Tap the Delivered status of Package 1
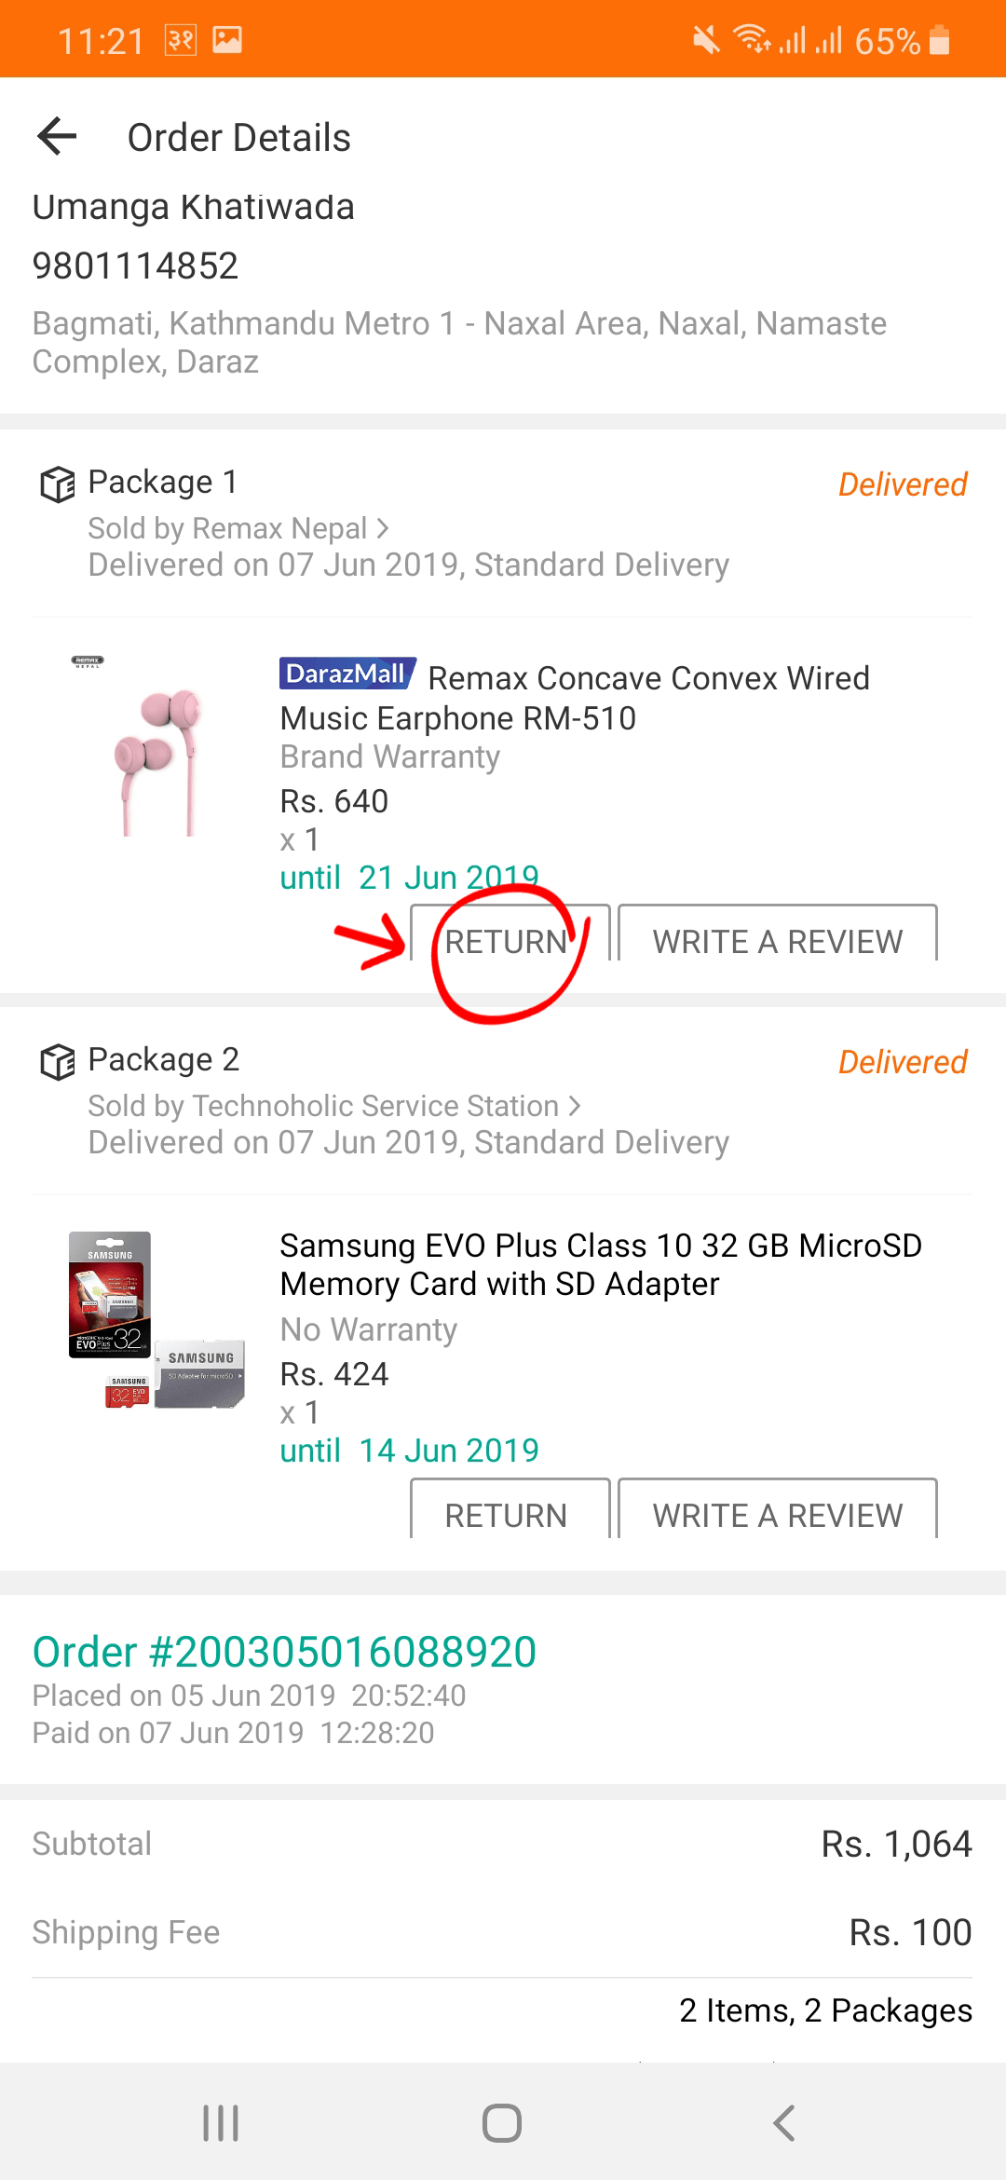 coord(900,484)
